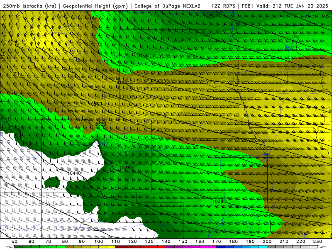
Task: Click the 10140 height contour label
Action: [x=121, y=82]
